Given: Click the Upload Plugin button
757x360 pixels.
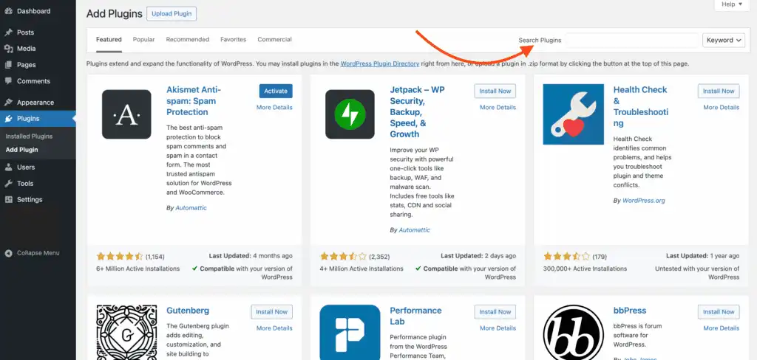Looking at the screenshot, I should pos(172,13).
